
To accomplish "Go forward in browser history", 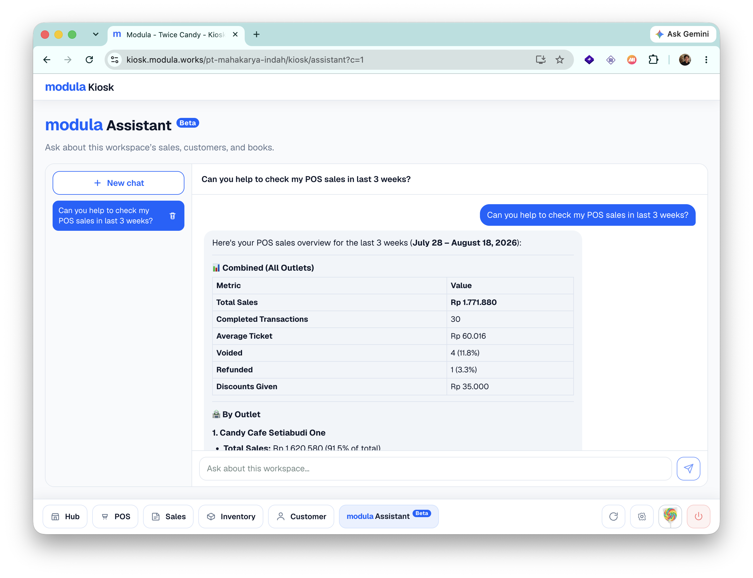I will coord(68,60).
